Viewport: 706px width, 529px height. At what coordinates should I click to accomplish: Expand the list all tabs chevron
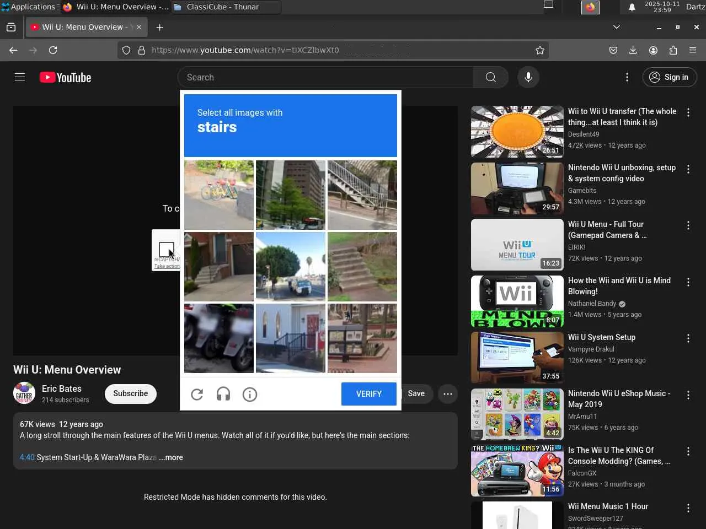617,27
